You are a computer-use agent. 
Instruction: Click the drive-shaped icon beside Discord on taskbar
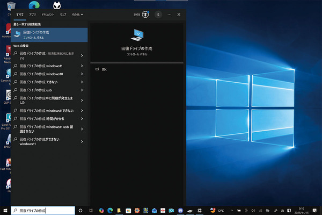[x=190, y=211]
